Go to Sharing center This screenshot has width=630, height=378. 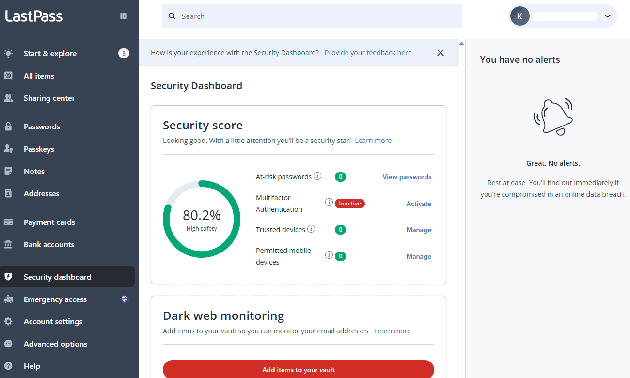pyautogui.click(x=49, y=98)
